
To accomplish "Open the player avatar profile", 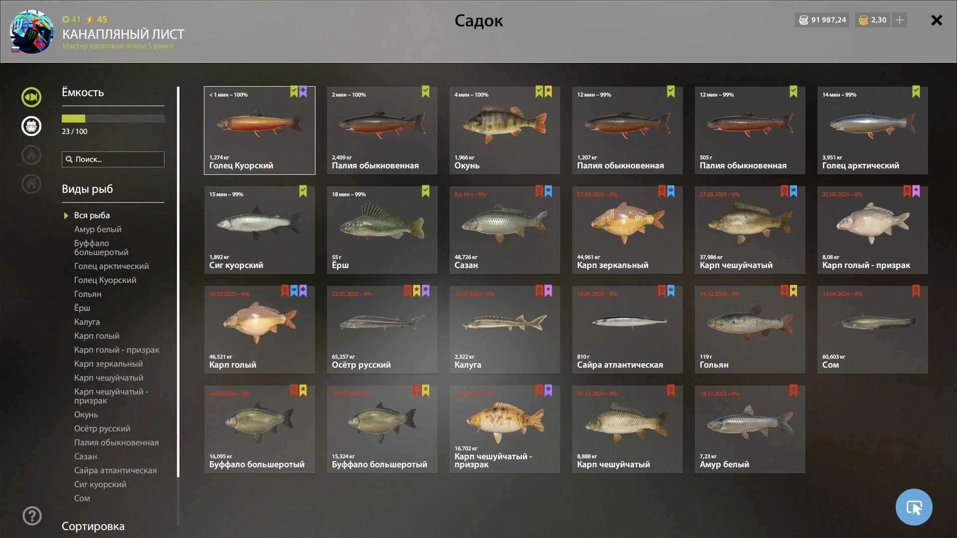I will pos(32,32).
